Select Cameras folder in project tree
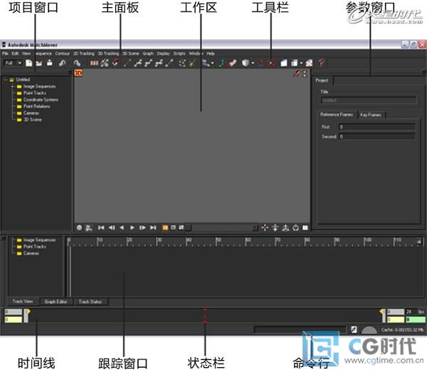Screen dimensions: 427x370 31,113
